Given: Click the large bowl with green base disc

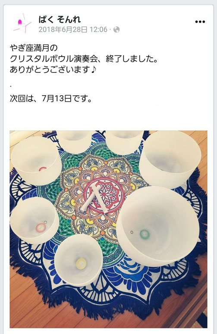Looking at the screenshot, I should pyautogui.click(x=158, y=226).
